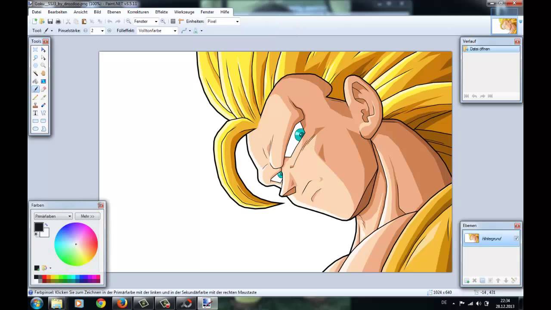The height and width of the screenshot is (310, 551).
Task: Open the Ebenen menu
Action: (x=114, y=12)
